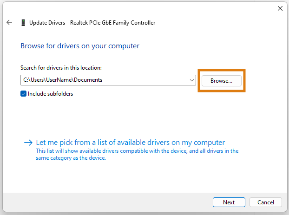Open the Browse... folder picker

coord(221,81)
